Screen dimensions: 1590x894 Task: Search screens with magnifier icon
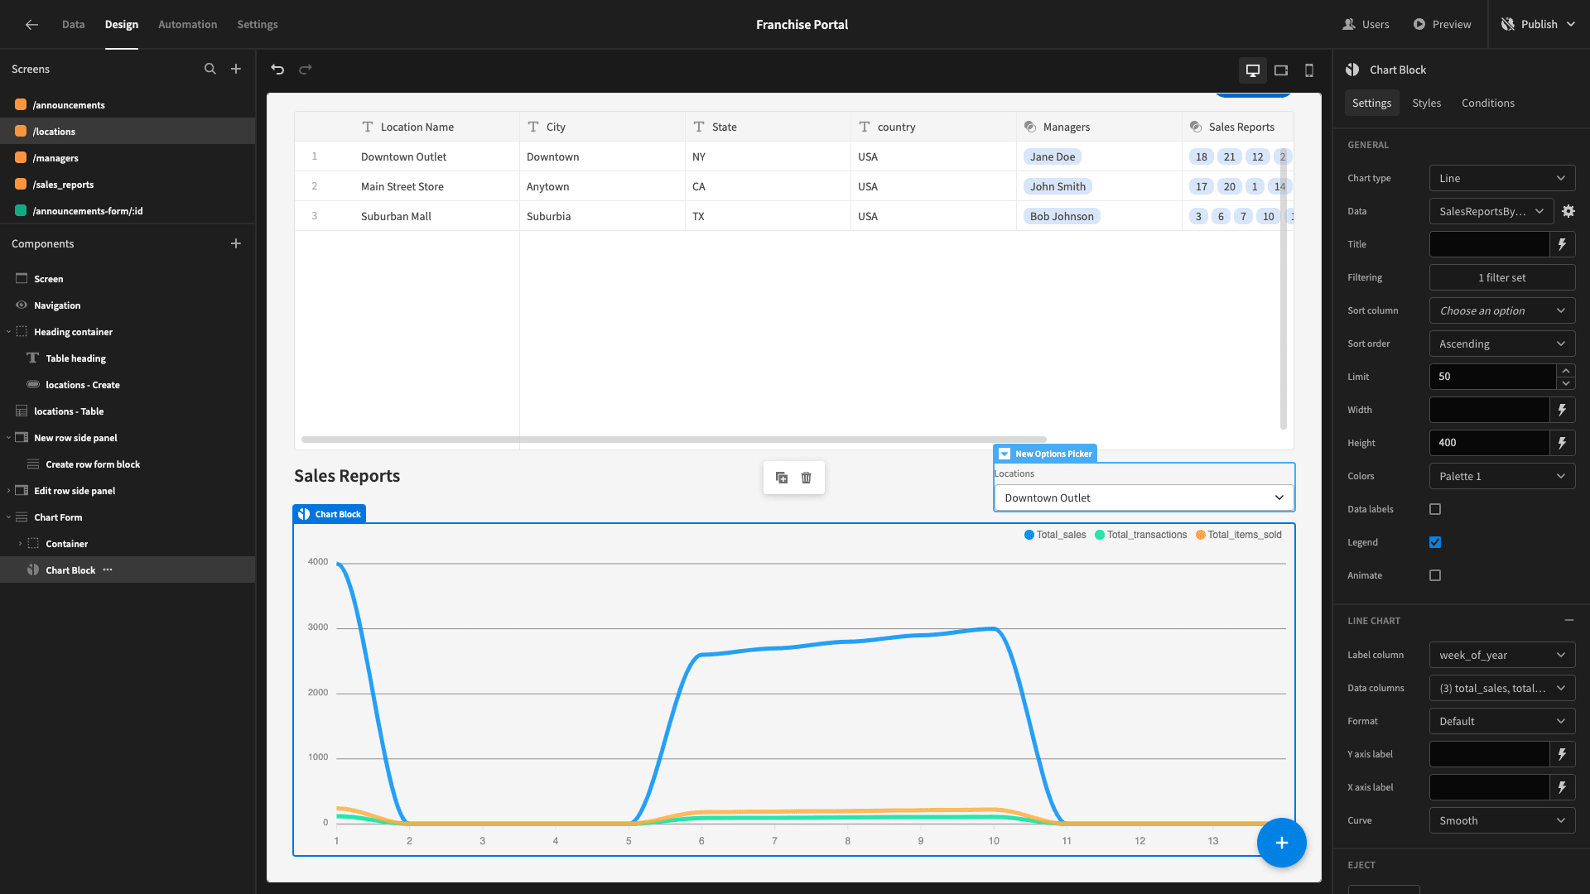coord(210,69)
